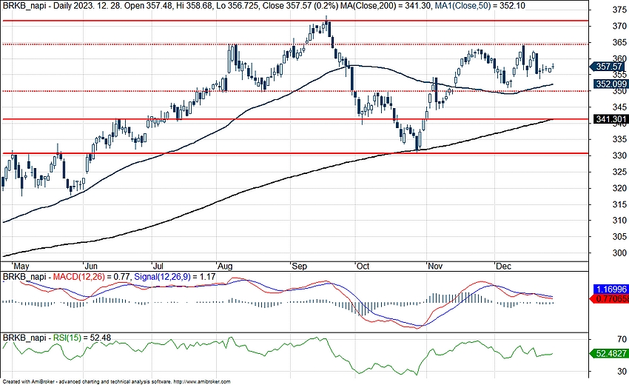Select the Sep month marker on time axis
629x385 pixels.
click(x=300, y=265)
